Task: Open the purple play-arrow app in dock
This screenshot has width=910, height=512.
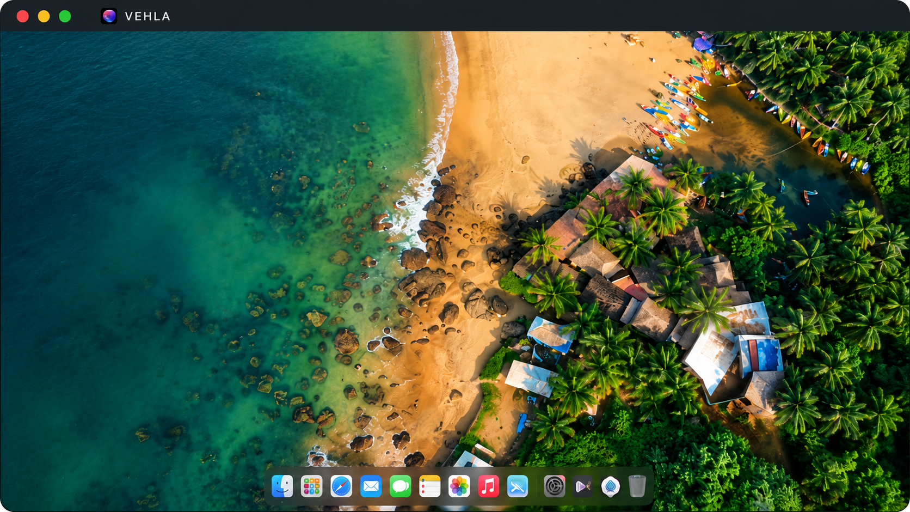Action: pos(583,486)
